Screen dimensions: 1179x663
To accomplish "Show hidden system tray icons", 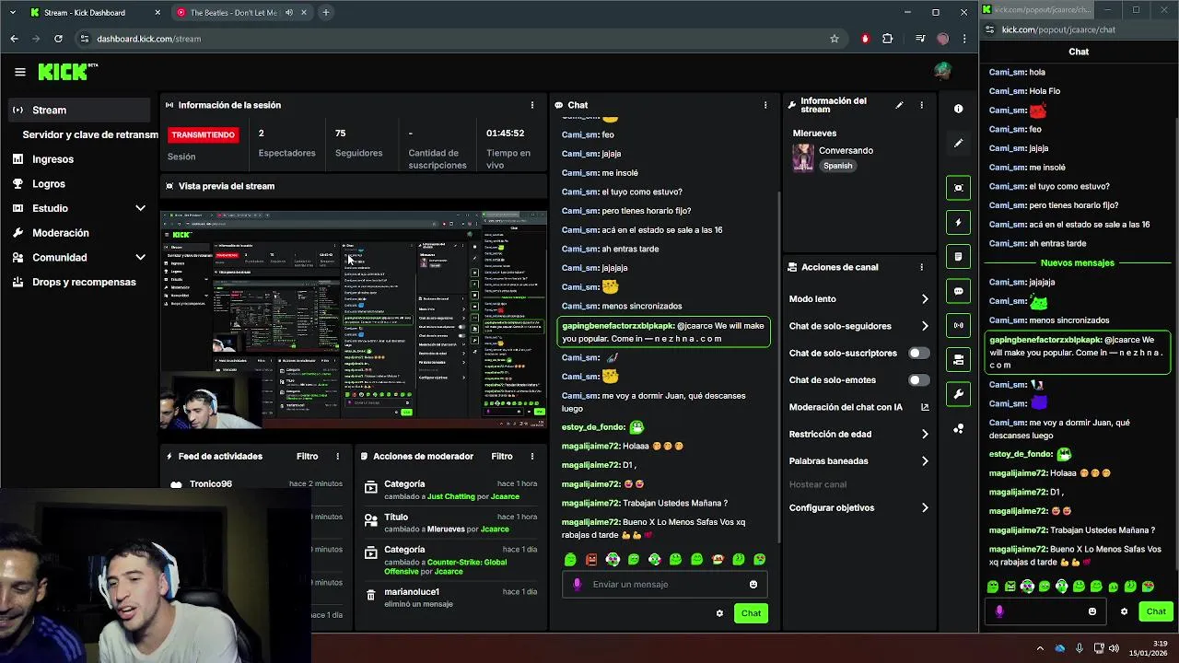I will pyautogui.click(x=1040, y=648).
